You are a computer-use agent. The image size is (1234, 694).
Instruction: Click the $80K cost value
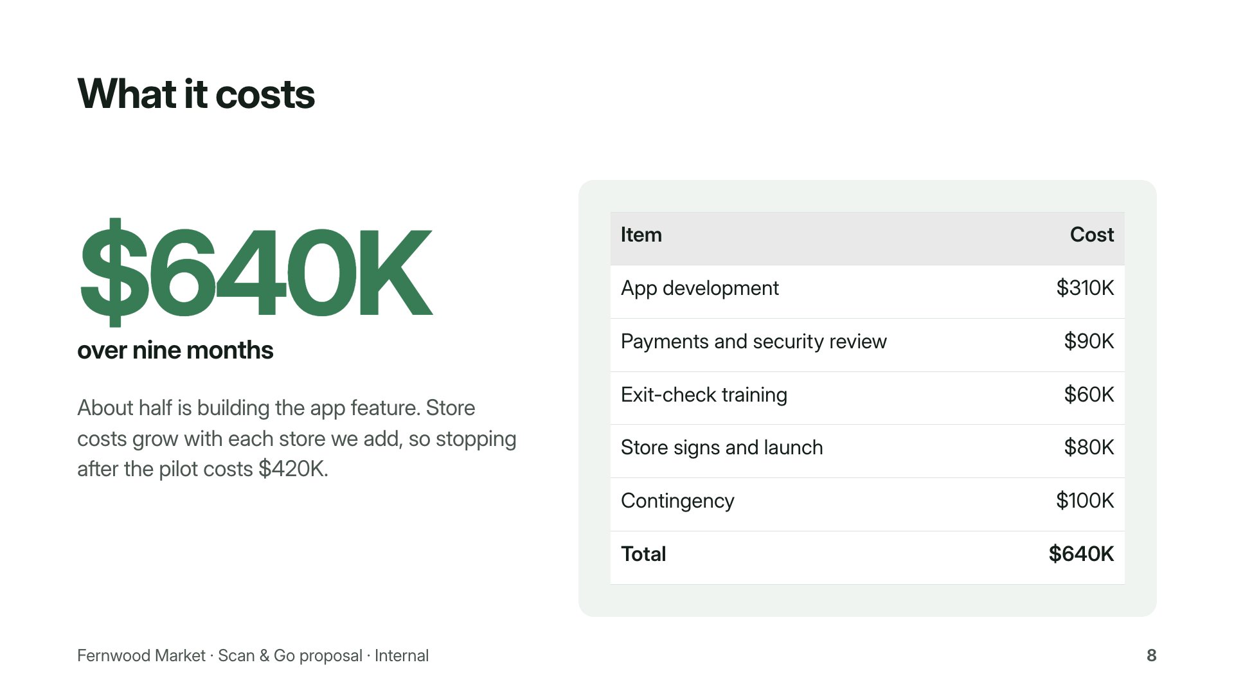click(x=1089, y=447)
